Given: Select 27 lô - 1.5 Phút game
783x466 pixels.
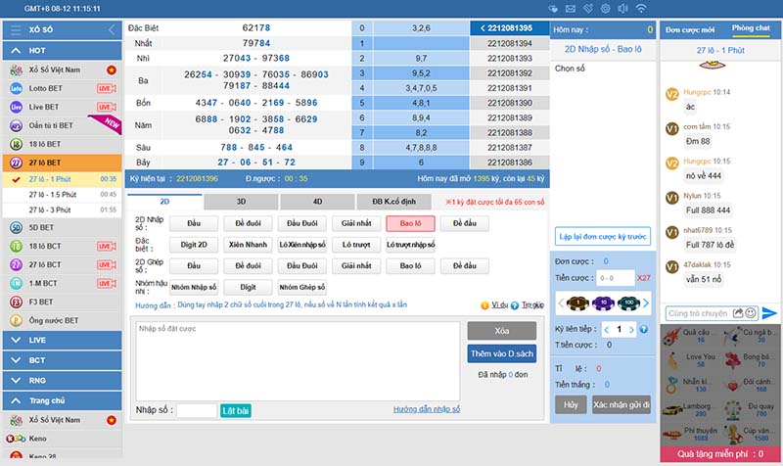Looking at the screenshot, I should [x=62, y=195].
